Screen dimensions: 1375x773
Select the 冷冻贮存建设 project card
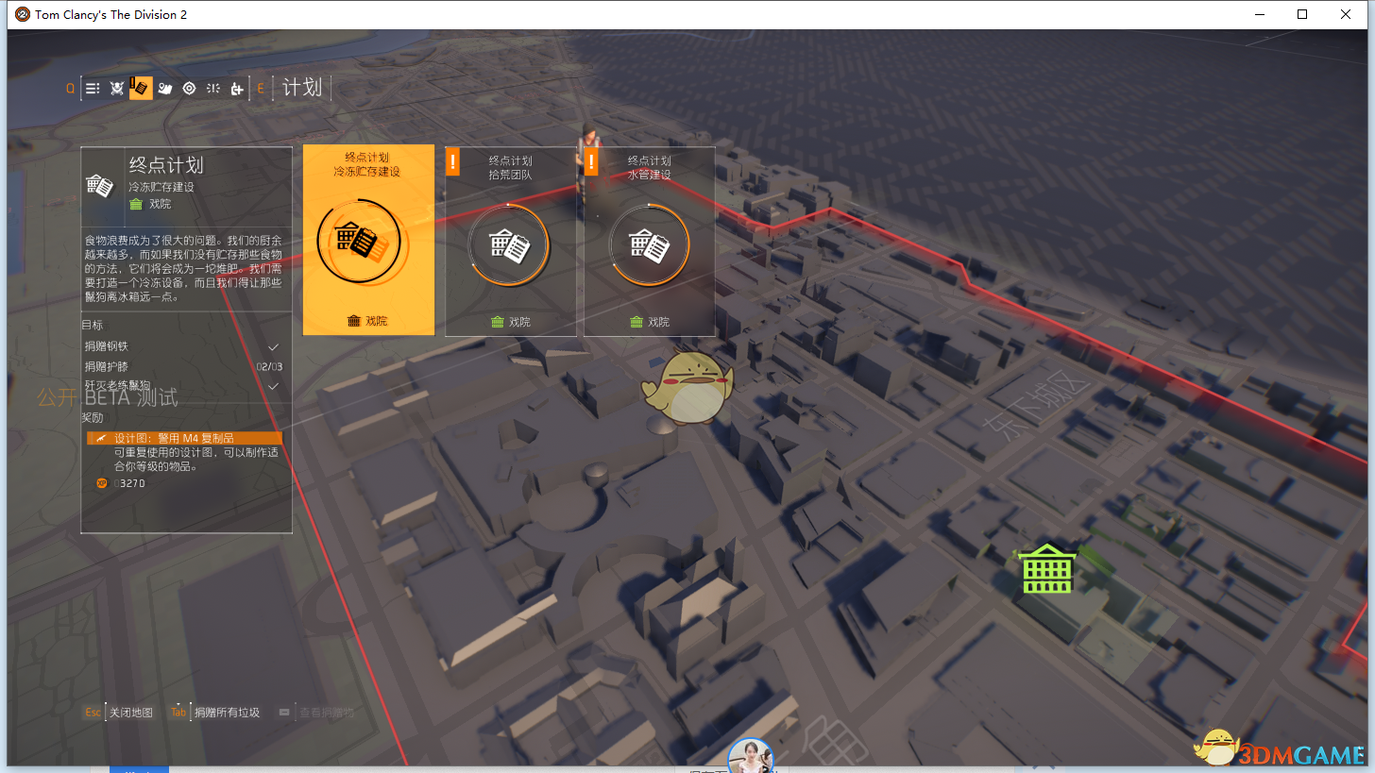[x=368, y=240]
